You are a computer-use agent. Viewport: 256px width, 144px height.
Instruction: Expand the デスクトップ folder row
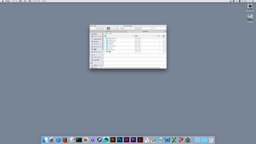(105, 40)
